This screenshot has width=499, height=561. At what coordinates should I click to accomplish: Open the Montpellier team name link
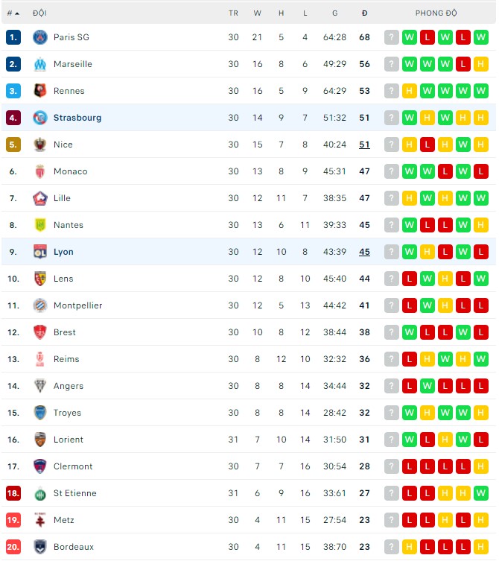(x=77, y=305)
